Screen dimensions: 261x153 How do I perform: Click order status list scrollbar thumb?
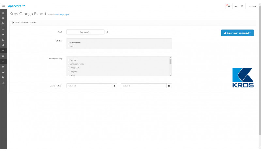170,61
